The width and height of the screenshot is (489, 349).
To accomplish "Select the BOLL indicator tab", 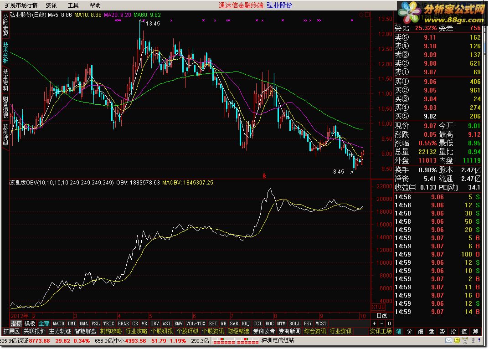I will pos(295,323).
